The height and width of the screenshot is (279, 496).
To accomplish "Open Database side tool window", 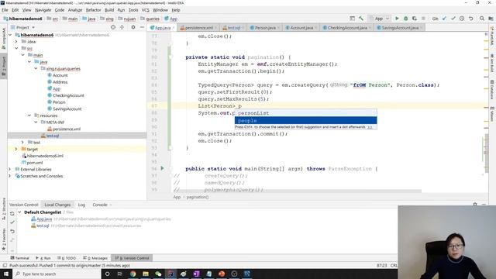I will [x=492, y=90].
